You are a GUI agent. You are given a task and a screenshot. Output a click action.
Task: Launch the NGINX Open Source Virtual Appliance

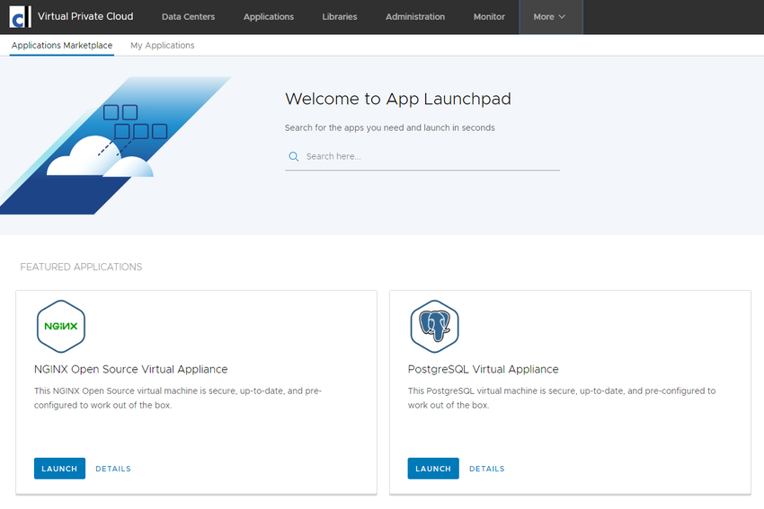tap(59, 469)
